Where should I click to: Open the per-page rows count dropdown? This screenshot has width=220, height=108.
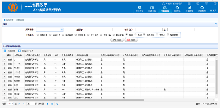click(x=11, y=104)
